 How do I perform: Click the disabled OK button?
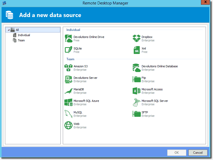177,152
